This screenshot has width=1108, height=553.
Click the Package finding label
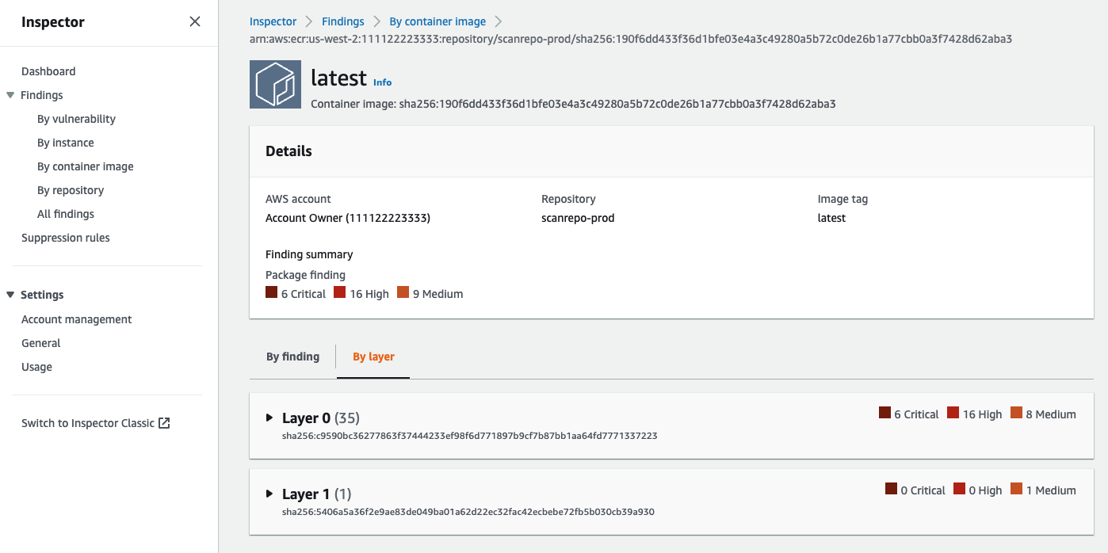pos(305,275)
